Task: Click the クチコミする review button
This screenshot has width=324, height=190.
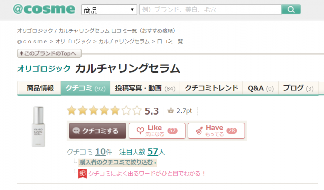Action: pyautogui.click(x=97, y=131)
